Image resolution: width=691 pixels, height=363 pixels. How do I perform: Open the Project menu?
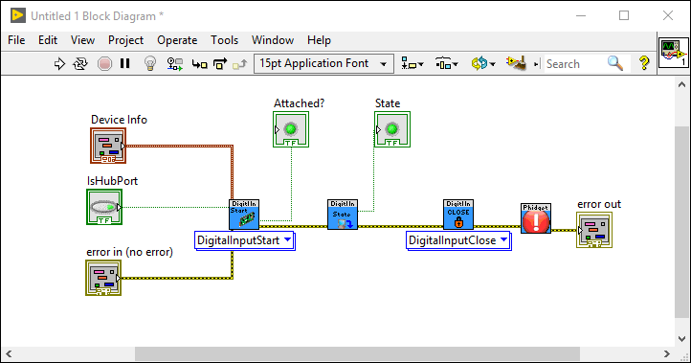tap(125, 40)
